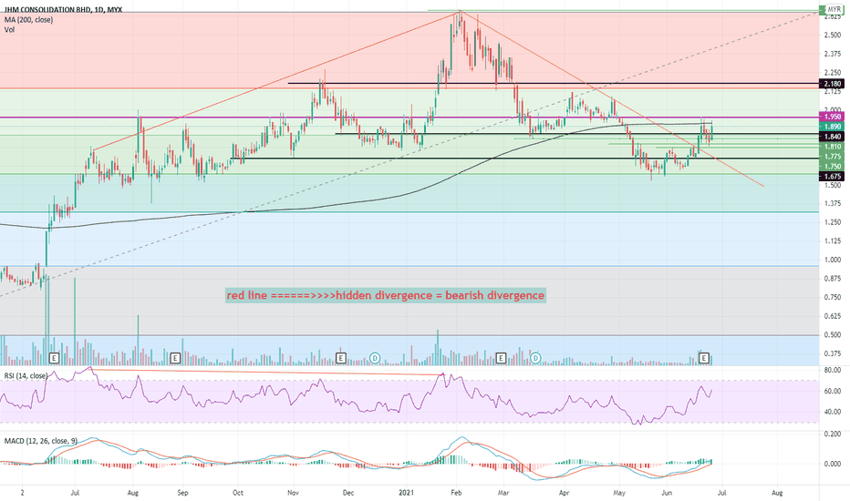Image resolution: width=850 pixels, height=501 pixels.
Task: Click the Apr label on the time axis
Action: (564, 492)
